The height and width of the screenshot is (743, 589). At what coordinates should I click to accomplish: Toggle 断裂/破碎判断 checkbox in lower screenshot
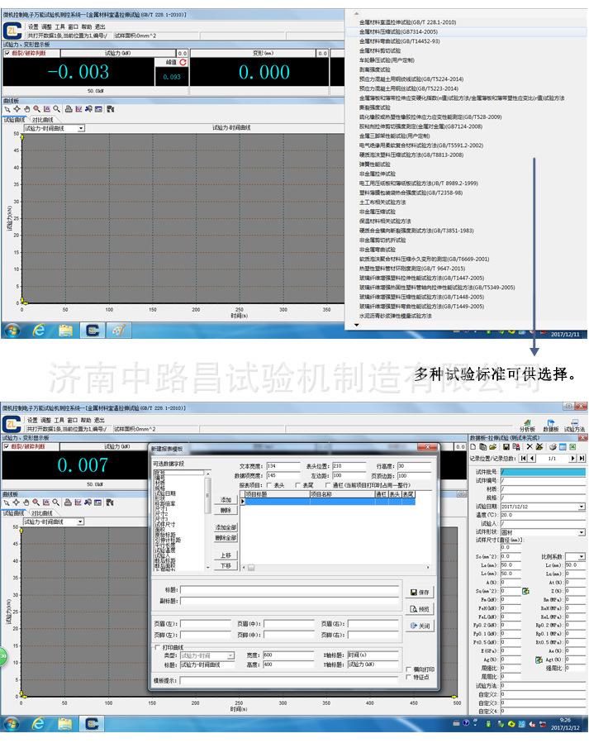pyautogui.click(x=6, y=446)
